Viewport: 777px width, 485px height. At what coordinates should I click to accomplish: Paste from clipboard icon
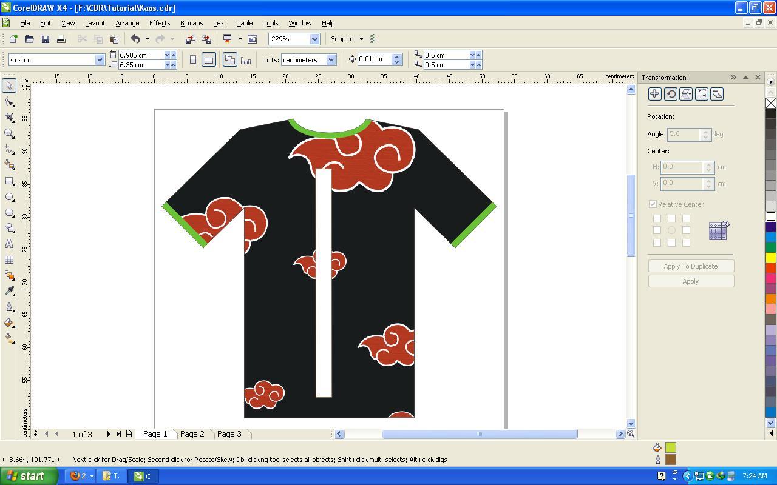114,39
